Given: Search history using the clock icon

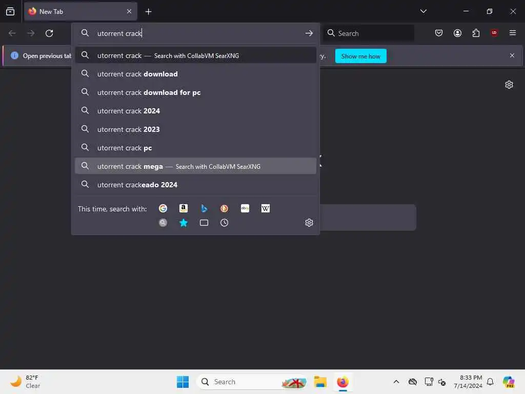Looking at the screenshot, I should (x=225, y=223).
